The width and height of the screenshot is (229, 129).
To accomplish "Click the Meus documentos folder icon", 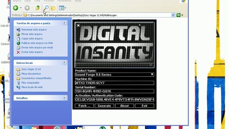I will pos(18,74).
